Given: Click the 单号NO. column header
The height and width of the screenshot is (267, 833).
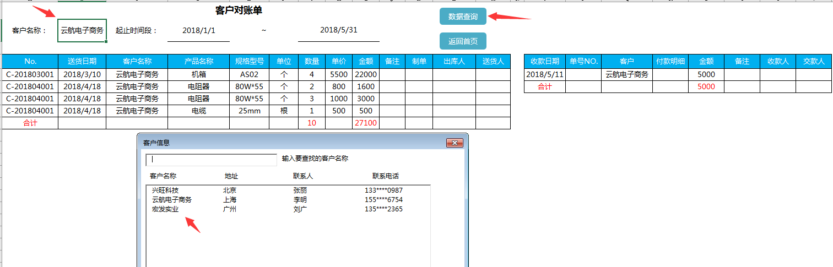Looking at the screenshot, I should coord(583,61).
